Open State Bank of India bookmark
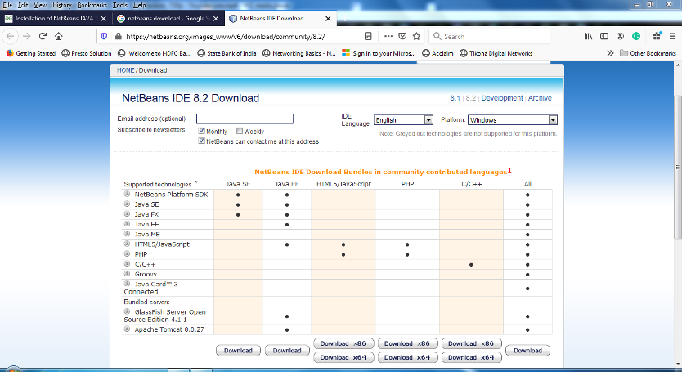The width and height of the screenshot is (682, 372). pyautogui.click(x=227, y=53)
